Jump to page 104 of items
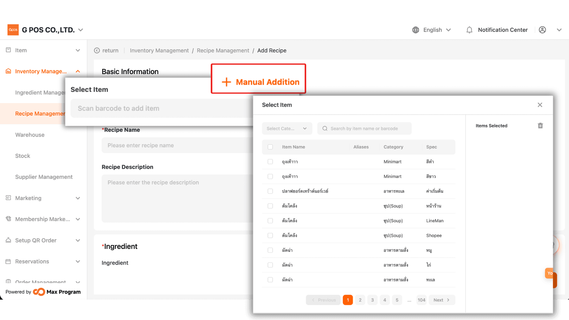Image resolution: width=569 pixels, height=320 pixels. (x=421, y=300)
